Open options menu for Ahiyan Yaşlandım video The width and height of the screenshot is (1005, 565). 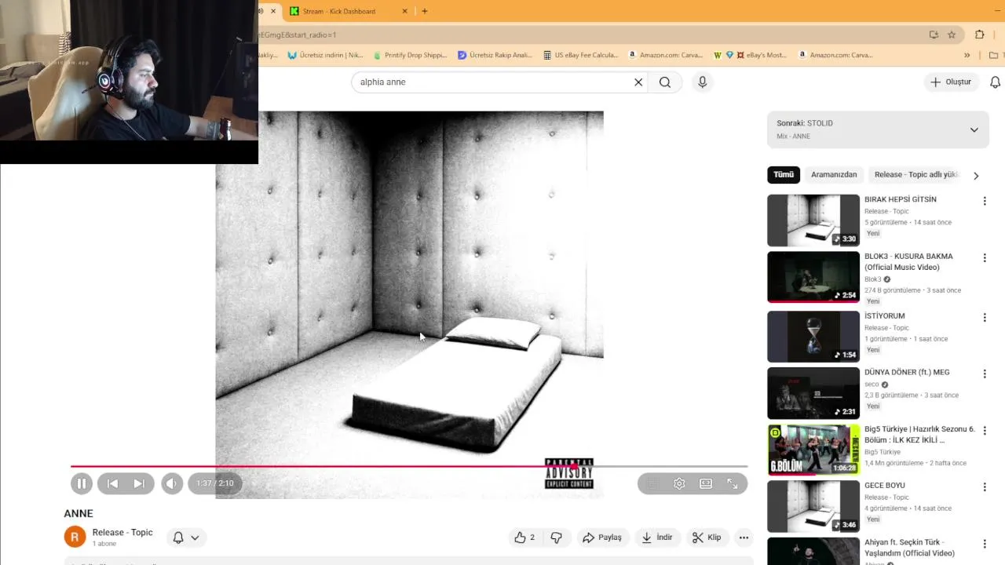tap(985, 544)
